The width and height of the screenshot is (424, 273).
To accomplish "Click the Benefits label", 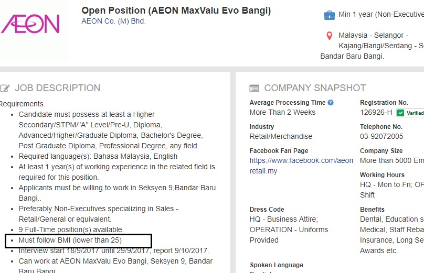I will [372, 210].
